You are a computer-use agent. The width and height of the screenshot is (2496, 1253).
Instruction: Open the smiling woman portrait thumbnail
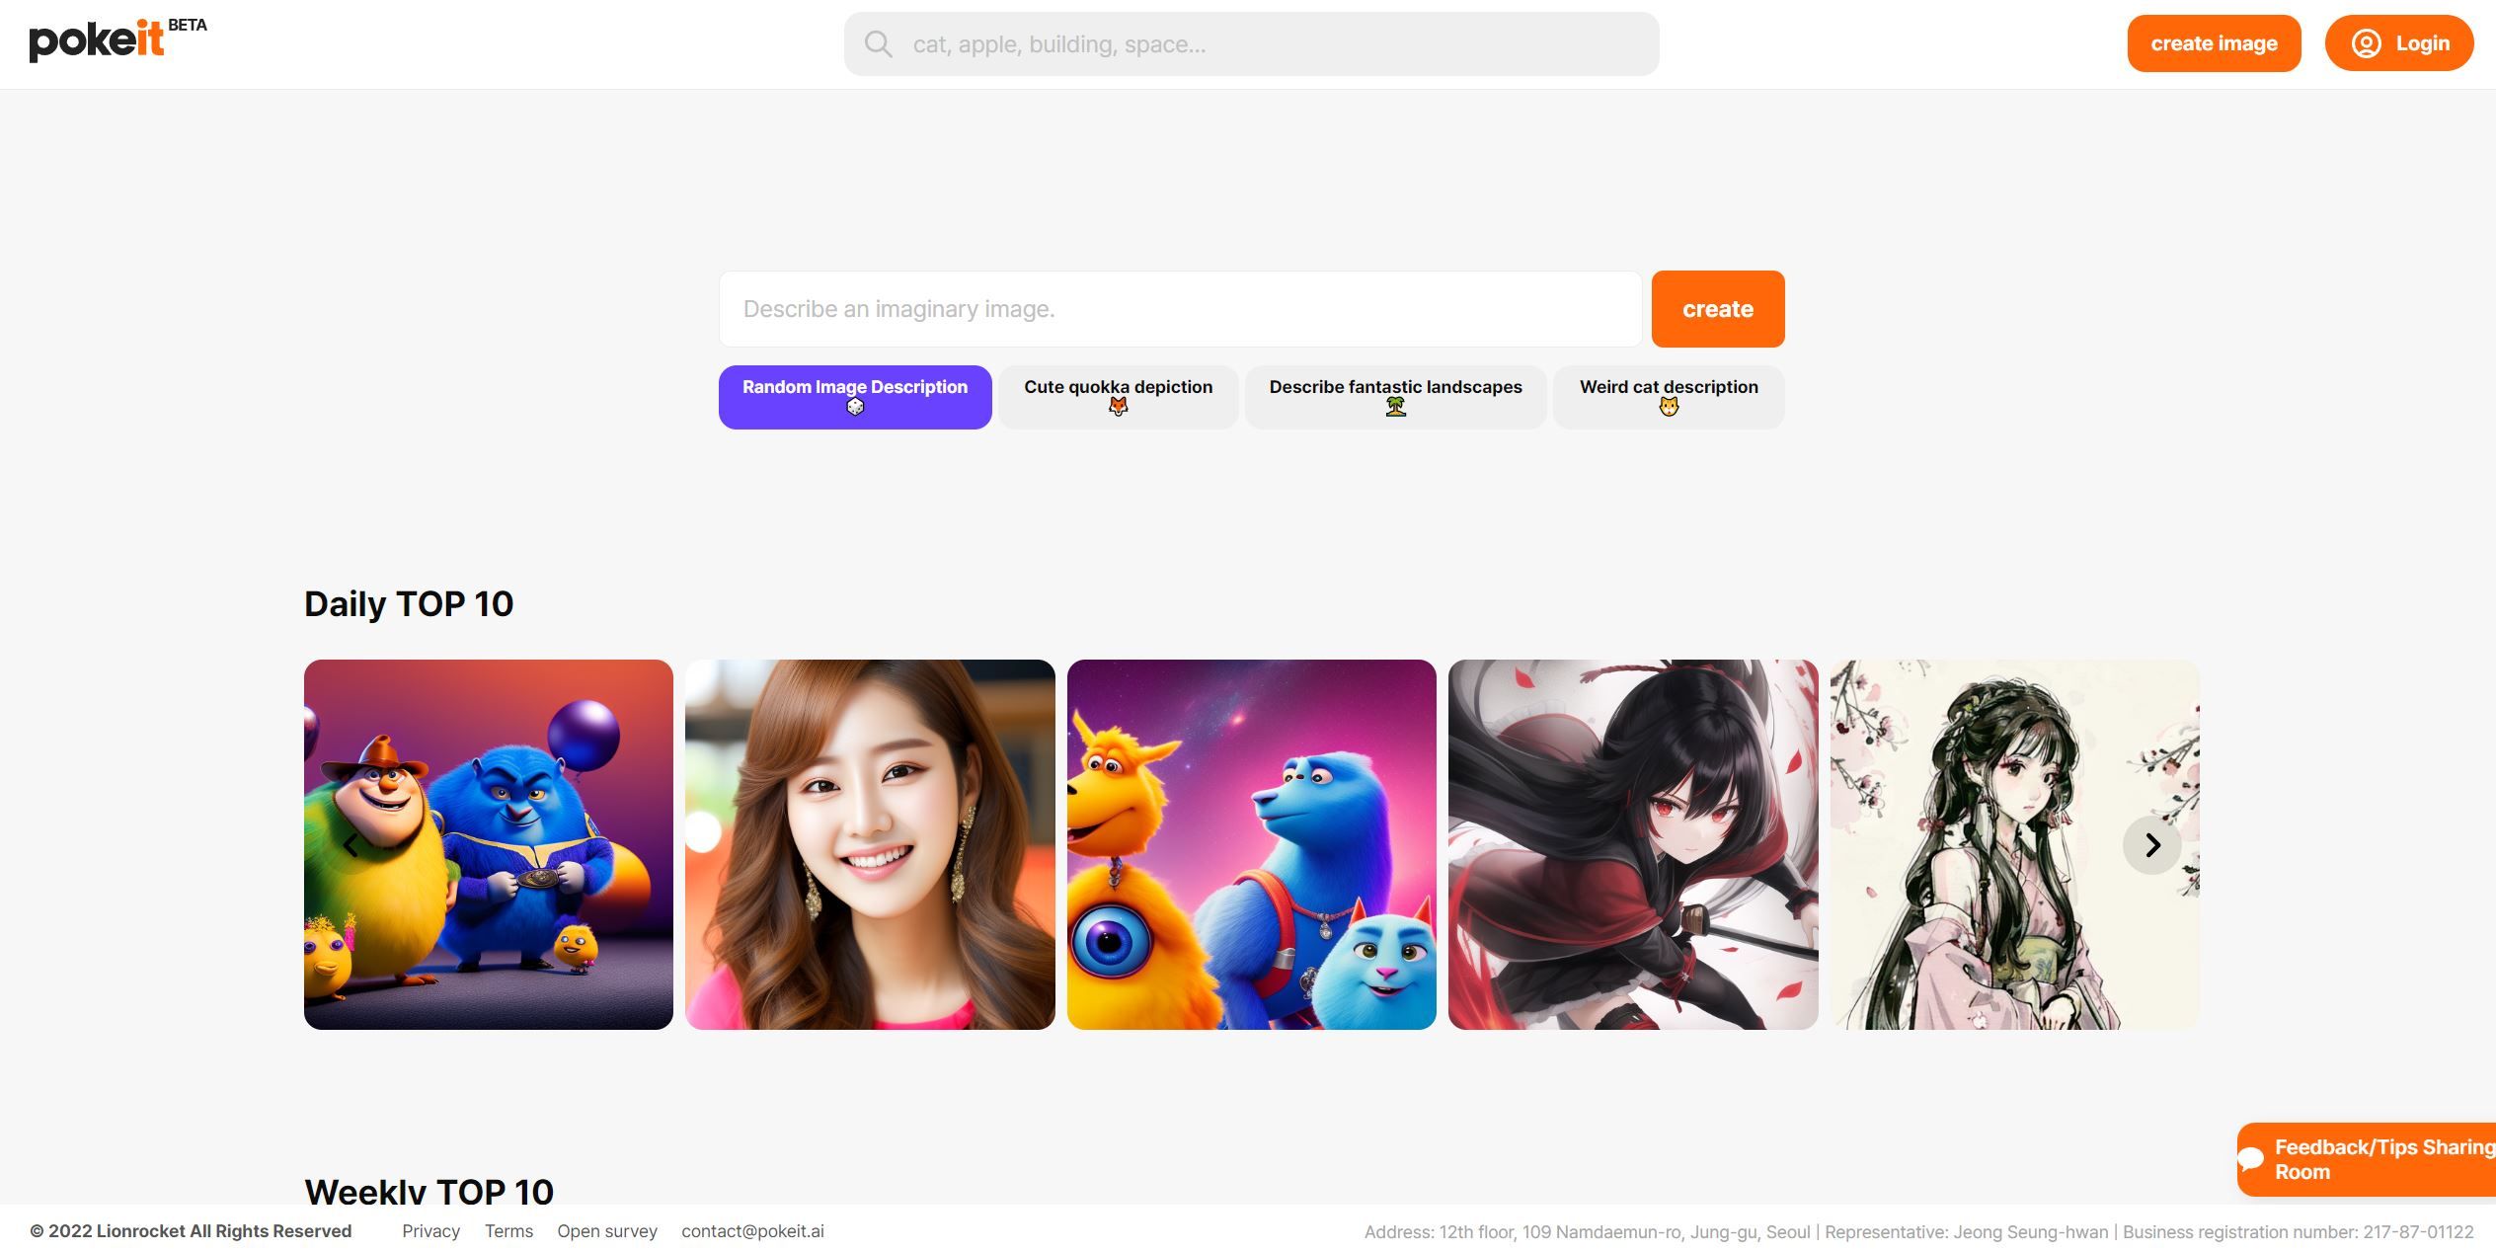pyautogui.click(x=870, y=845)
